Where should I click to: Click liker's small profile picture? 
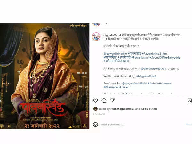pyautogui.click(x=95, y=109)
